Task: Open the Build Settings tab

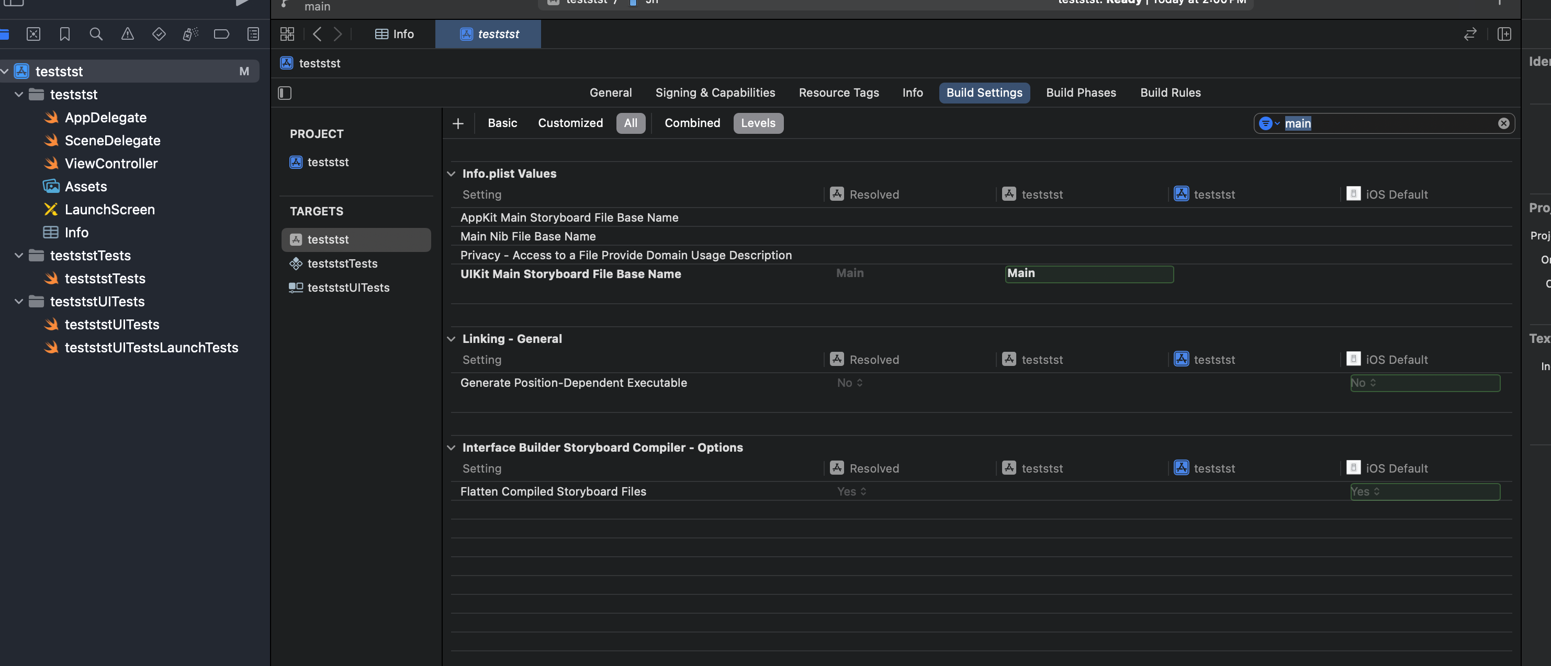Action: (984, 93)
